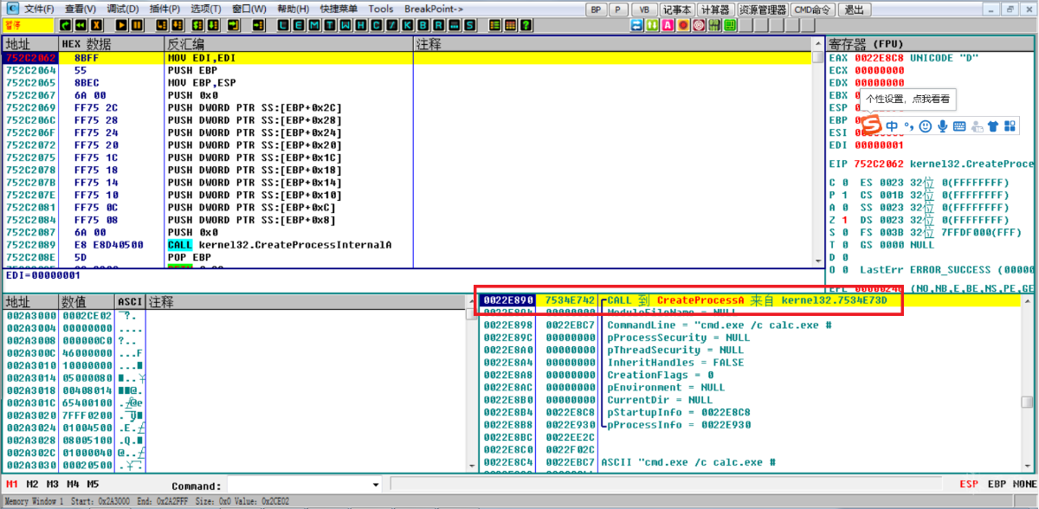Click the BP button
Screen dimensions: 1039x509
(596, 10)
